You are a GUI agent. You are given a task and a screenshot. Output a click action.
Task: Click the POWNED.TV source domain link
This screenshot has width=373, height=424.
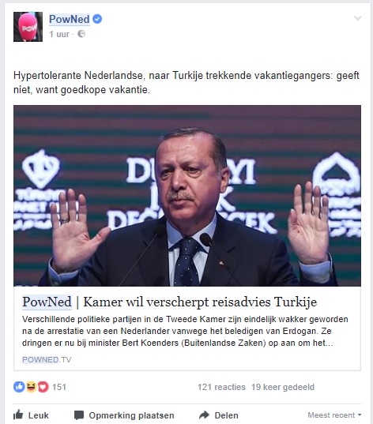click(x=47, y=359)
